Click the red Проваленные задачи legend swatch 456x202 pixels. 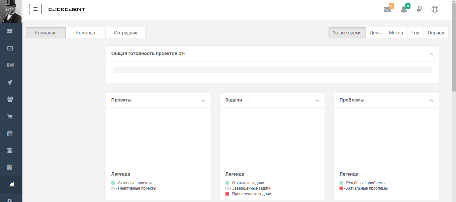tap(227, 194)
